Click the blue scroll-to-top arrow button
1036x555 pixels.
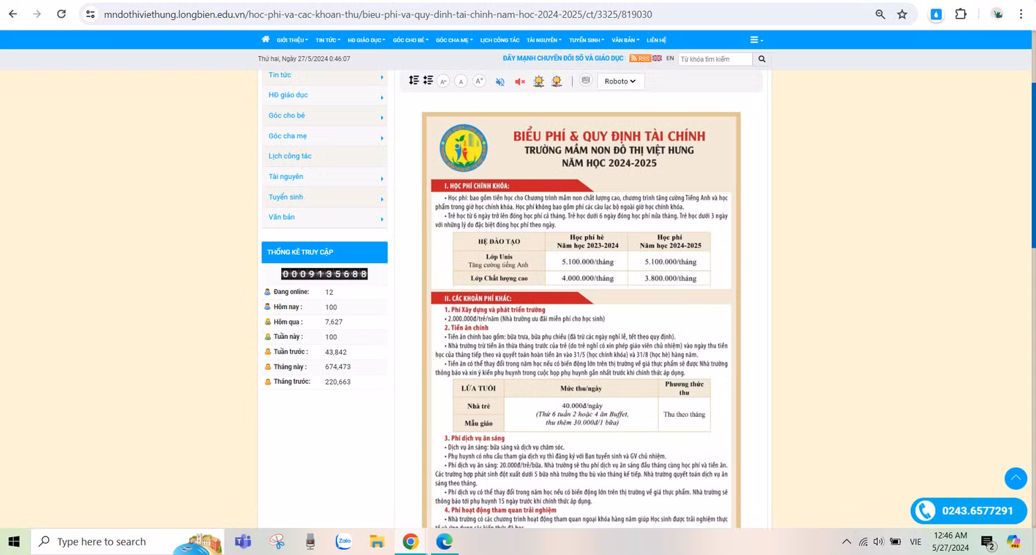(x=1016, y=478)
